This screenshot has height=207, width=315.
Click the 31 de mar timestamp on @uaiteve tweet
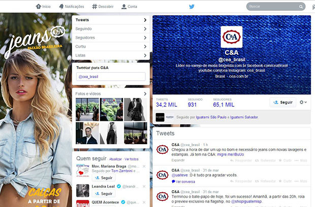(x=211, y=170)
